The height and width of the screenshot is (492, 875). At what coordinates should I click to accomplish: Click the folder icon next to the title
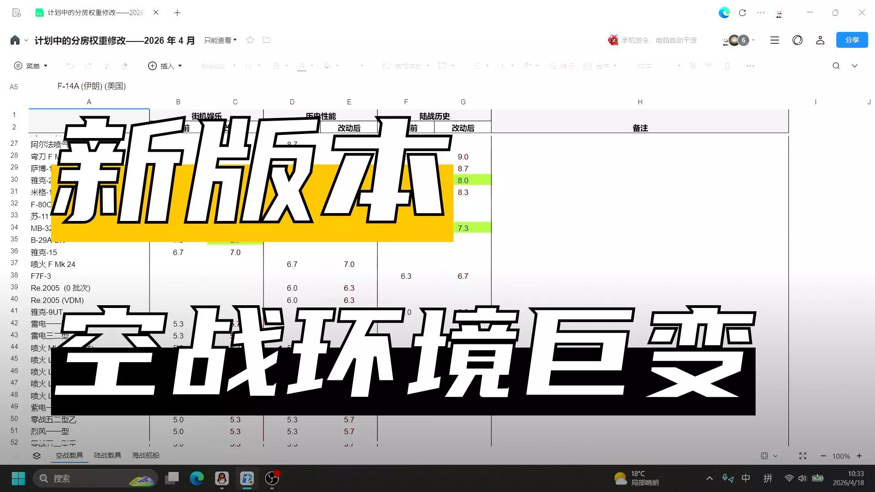[267, 40]
